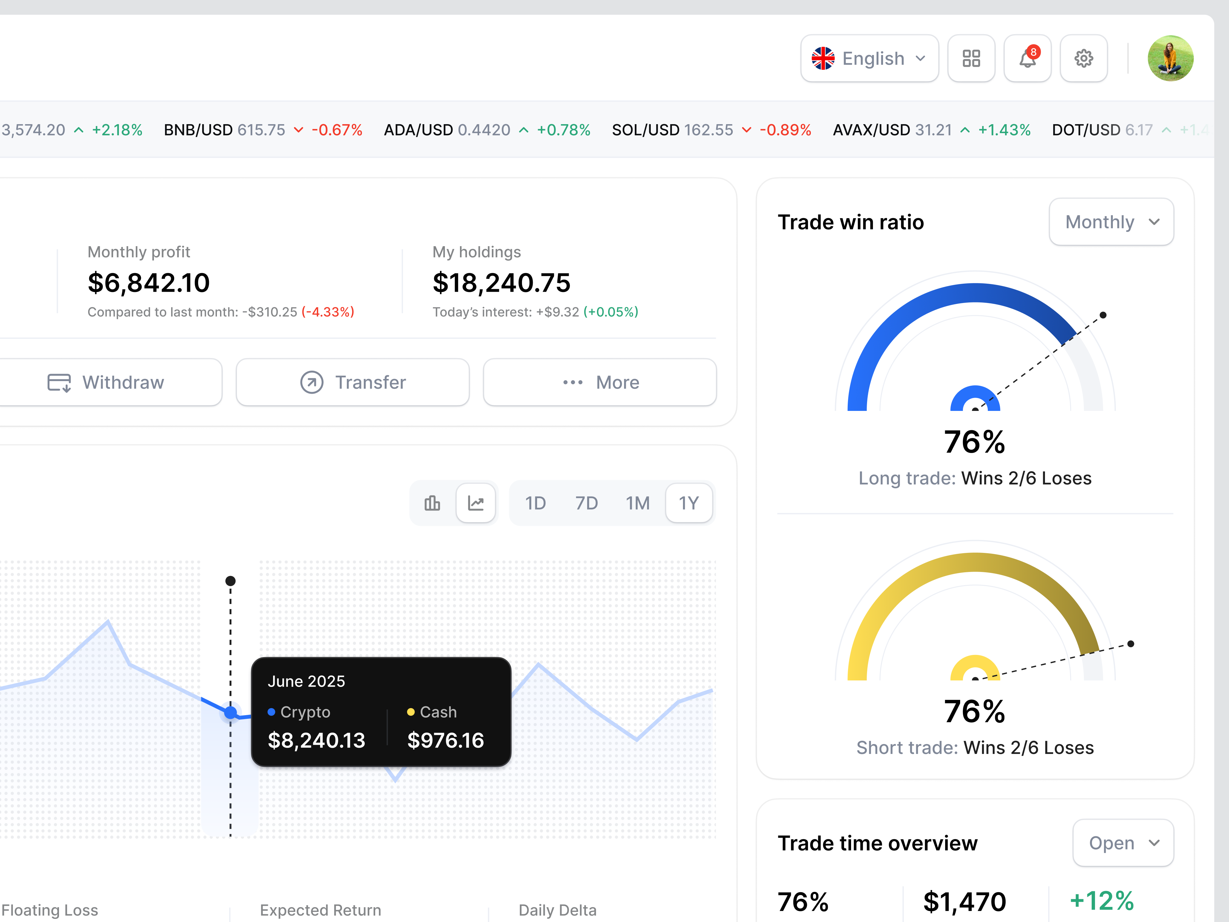Click the My holdings value $18,240.75
Image resolution: width=1229 pixels, height=922 pixels.
(502, 283)
